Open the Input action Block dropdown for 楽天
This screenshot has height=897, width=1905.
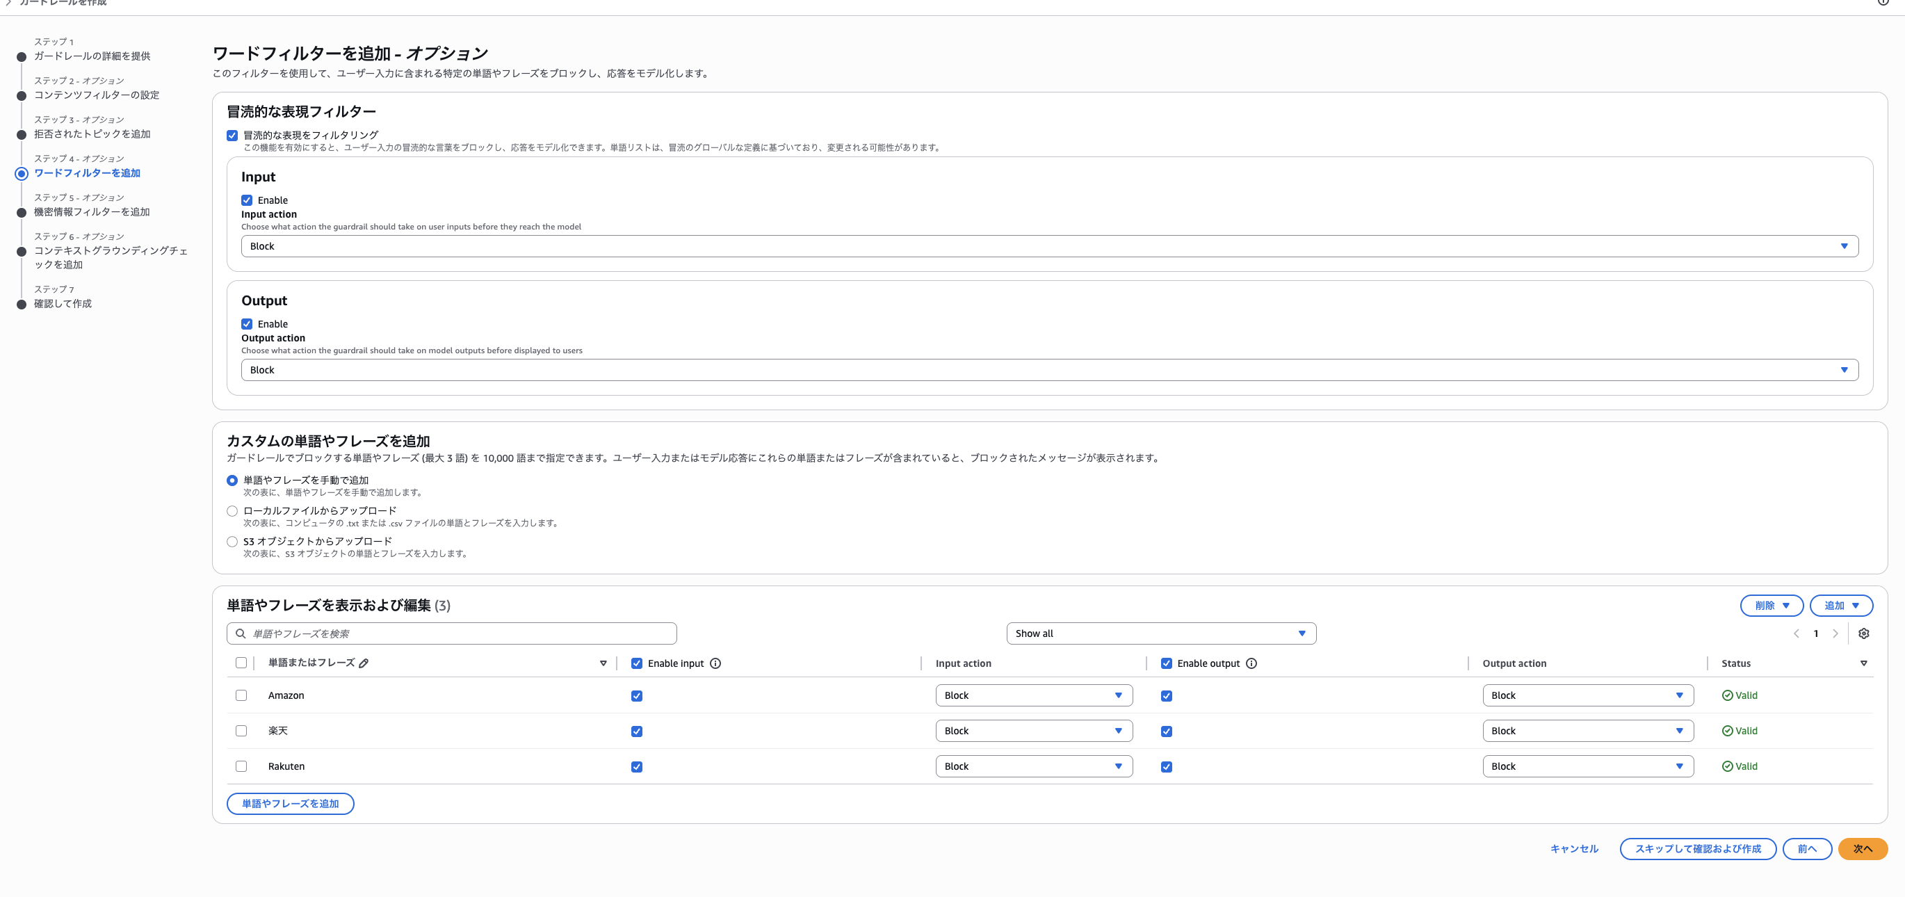click(x=1034, y=731)
